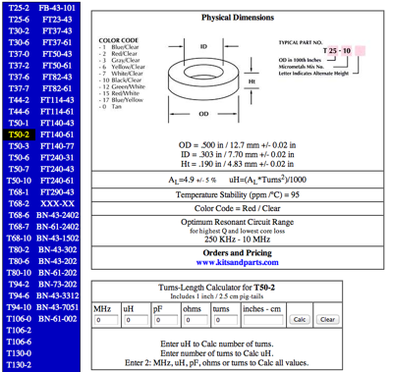Select the BN-73-202 binocular core

click(58, 285)
